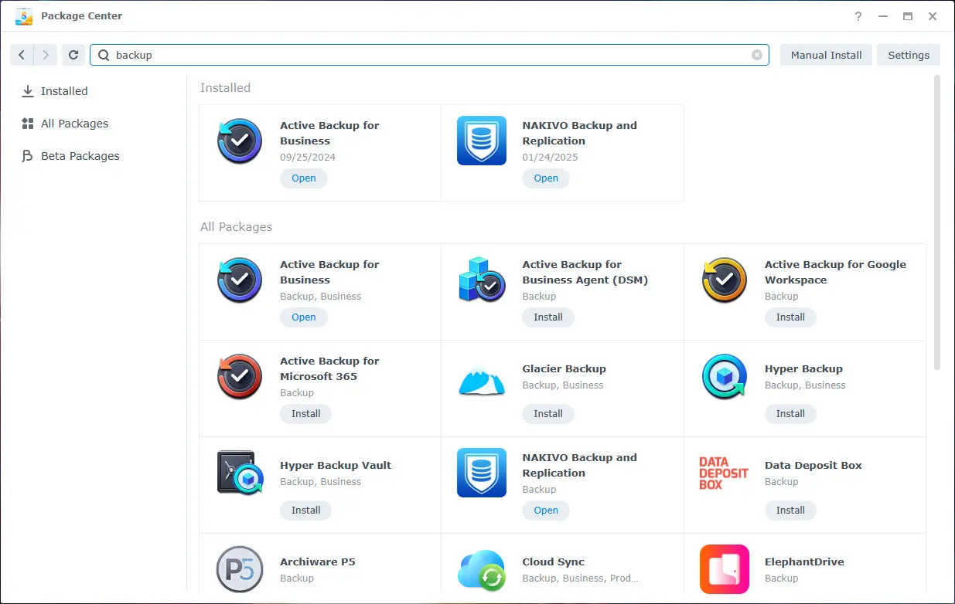The image size is (955, 604).
Task: Click the search field containing 'backup'
Action: coord(429,55)
